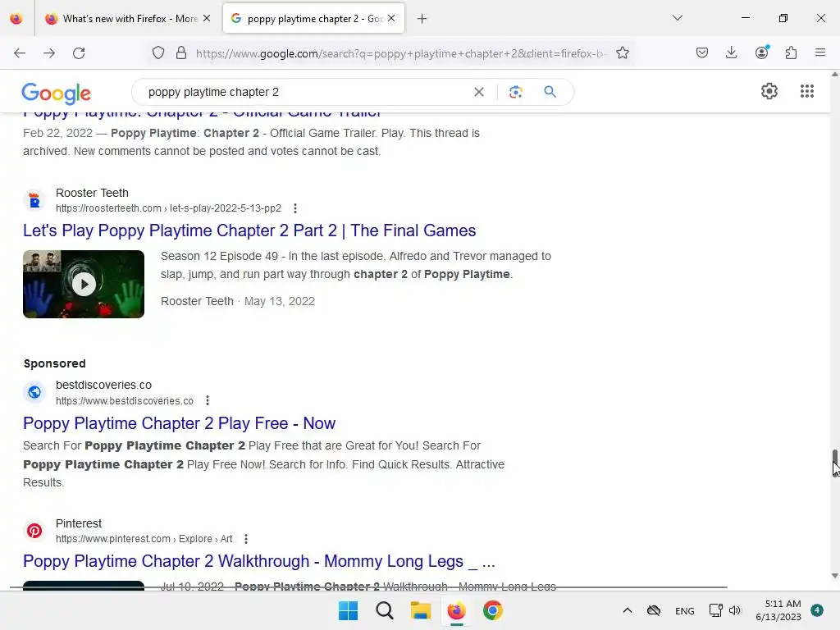Click the Pinterest favicon
This screenshot has width=840, height=630.
[x=34, y=531]
